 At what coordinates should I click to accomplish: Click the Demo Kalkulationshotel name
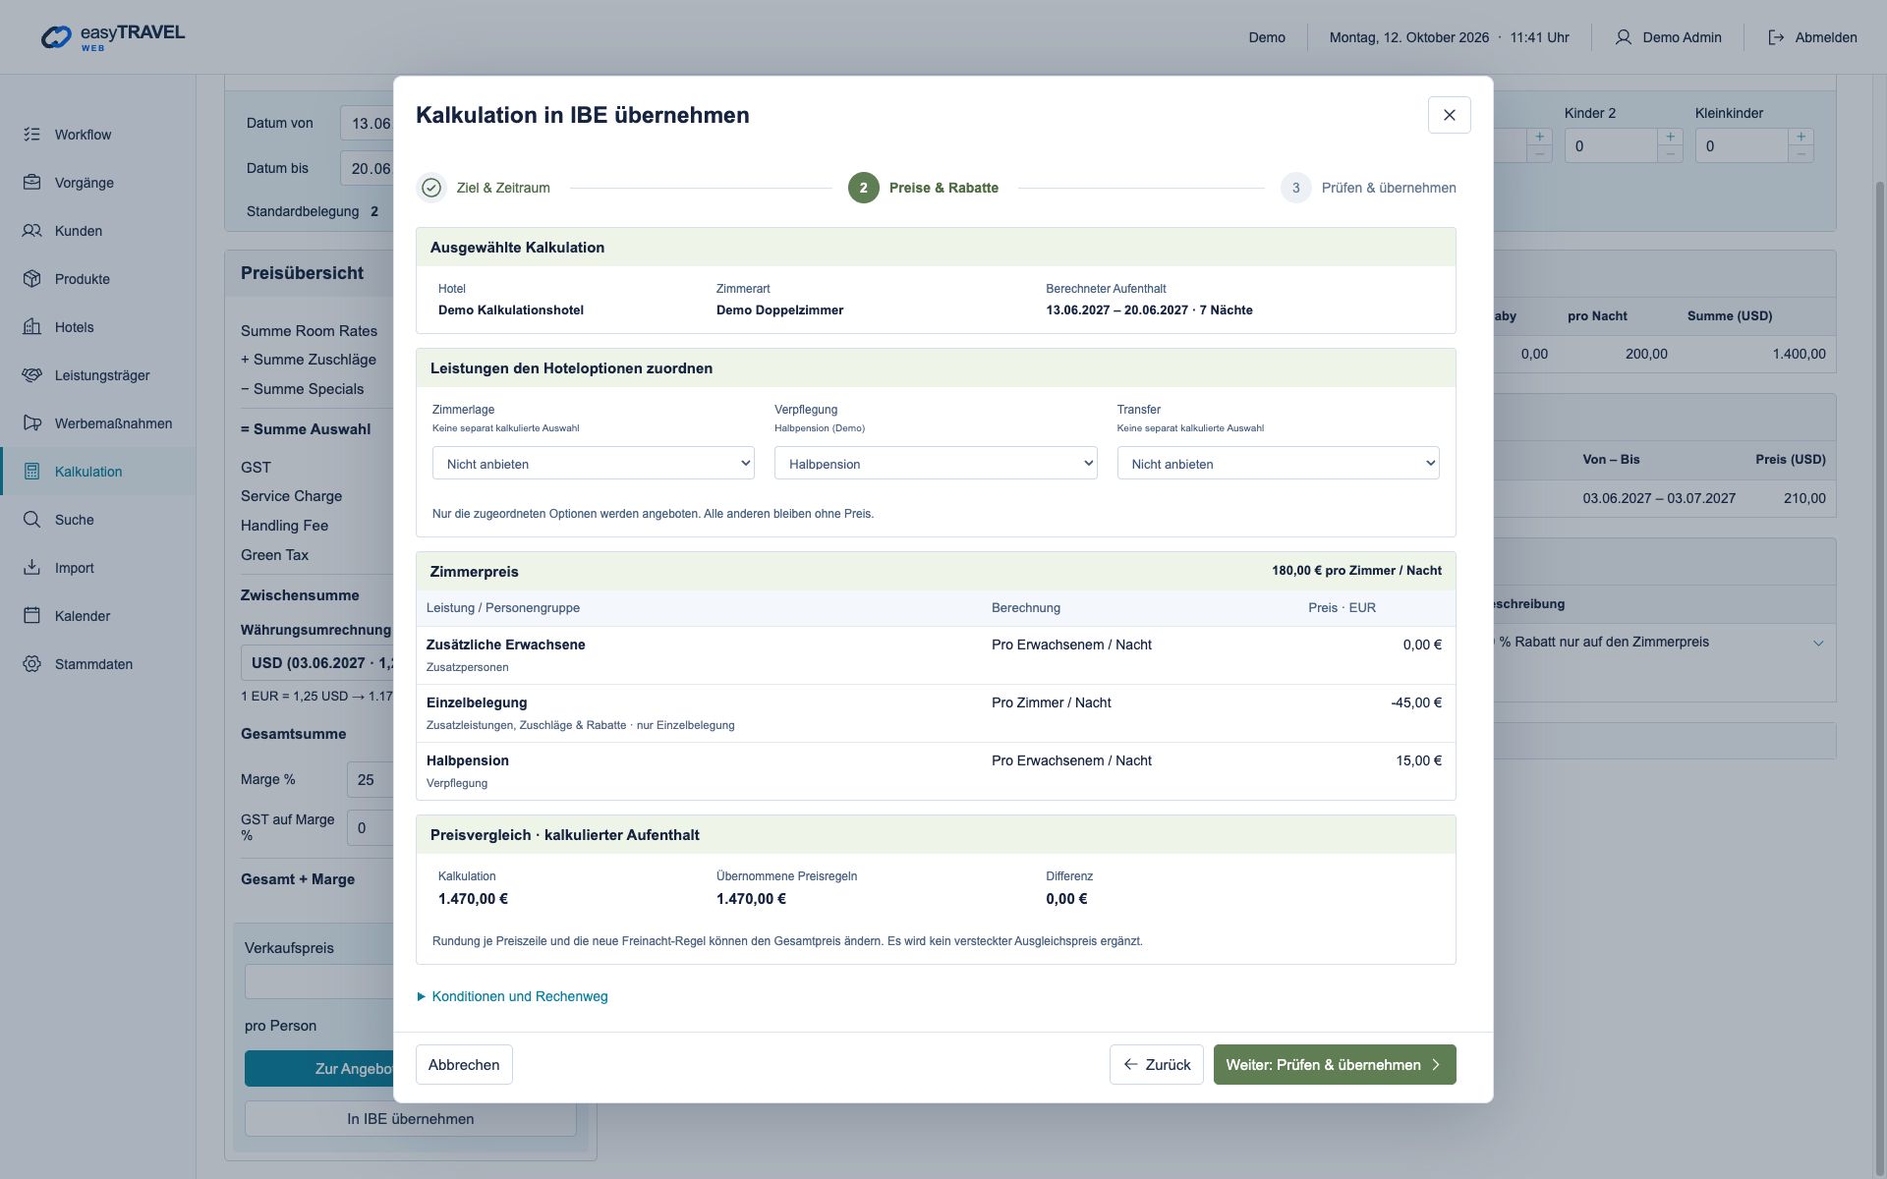click(511, 310)
